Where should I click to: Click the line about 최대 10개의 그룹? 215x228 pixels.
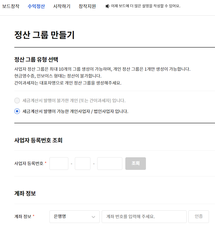[x=102, y=69]
